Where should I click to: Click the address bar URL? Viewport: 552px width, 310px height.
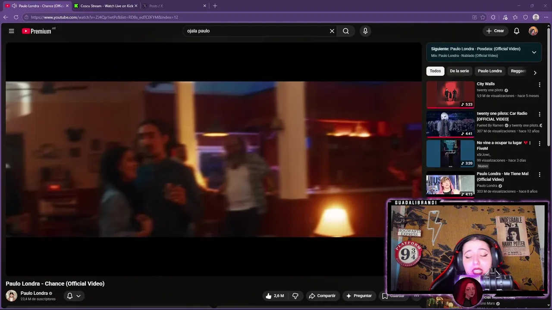pyautogui.click(x=104, y=17)
